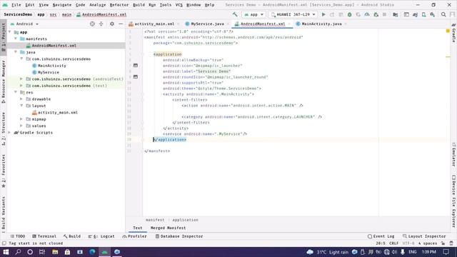Click the Stop icon in the run toolbar
This screenshot has height=257, width=457.
pyautogui.click(x=384, y=14)
